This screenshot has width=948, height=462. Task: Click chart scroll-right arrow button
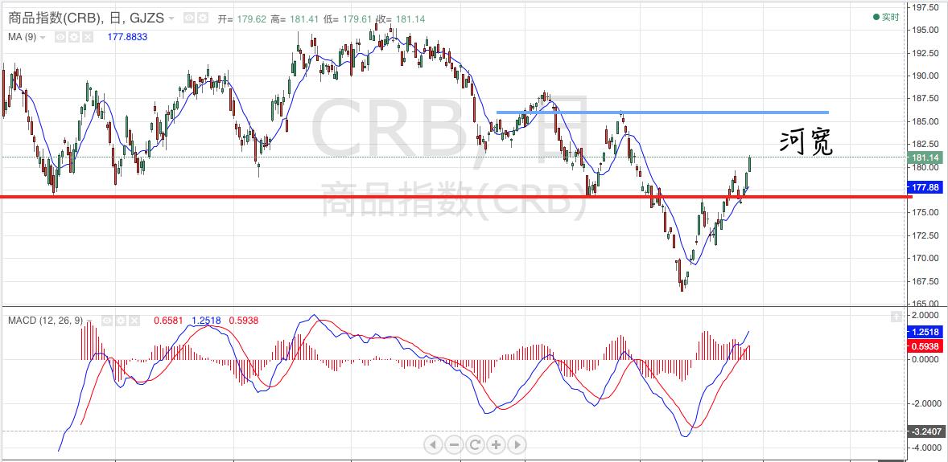[517, 445]
